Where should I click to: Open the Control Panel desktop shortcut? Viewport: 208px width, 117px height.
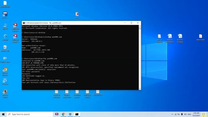5,59
